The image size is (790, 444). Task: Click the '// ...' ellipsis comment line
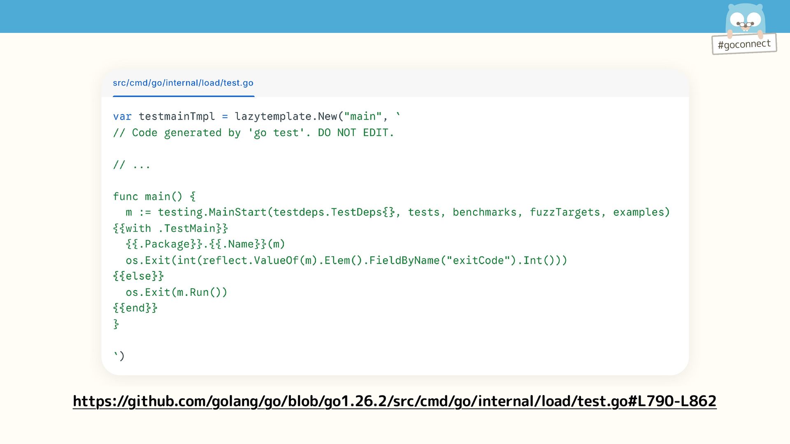tap(132, 165)
